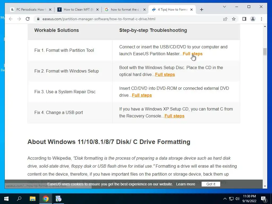
Task: Open the taskbar clock and date
Action: [x=249, y=199]
